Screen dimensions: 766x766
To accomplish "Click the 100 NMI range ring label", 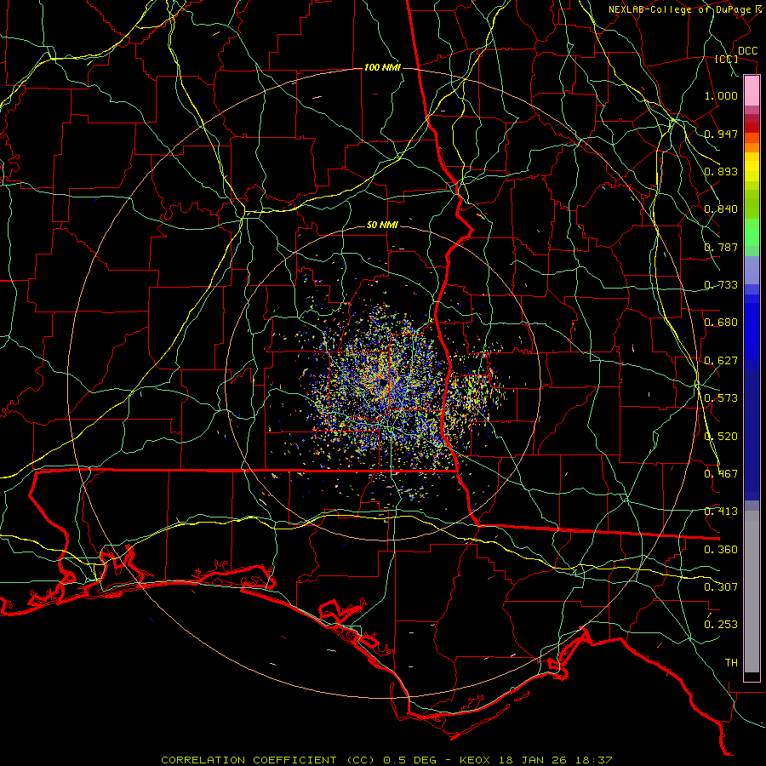I will coord(382,67).
